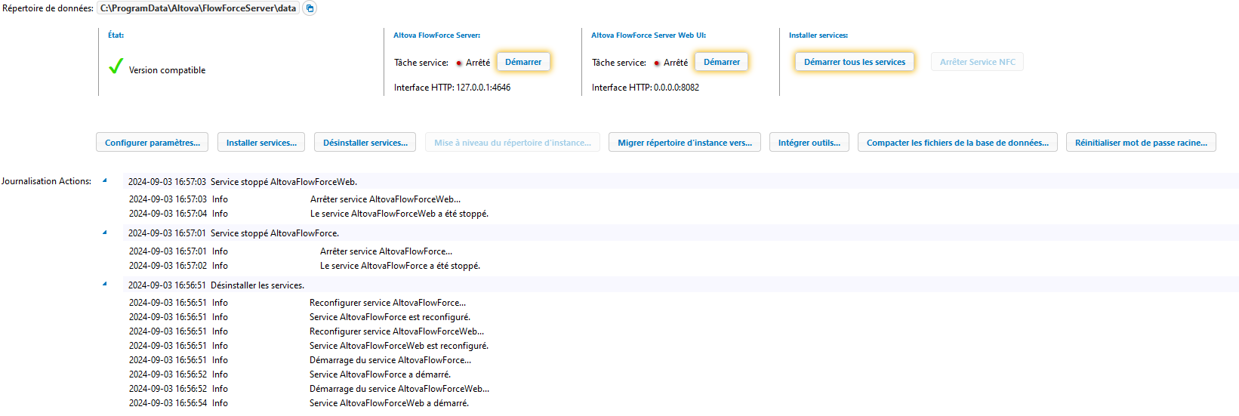Click entry Service AltovaFlowForceWeb a démarré
The image size is (1239, 416).
389,403
